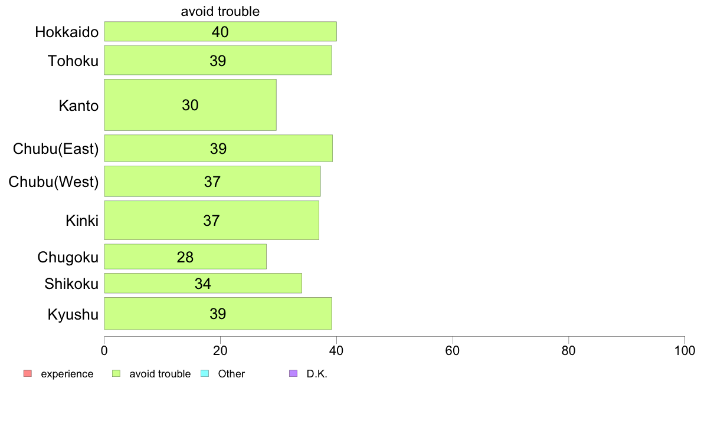The height and width of the screenshot is (434, 701).
Task: Select the Kinki bar showing 37
Action: pos(211,220)
